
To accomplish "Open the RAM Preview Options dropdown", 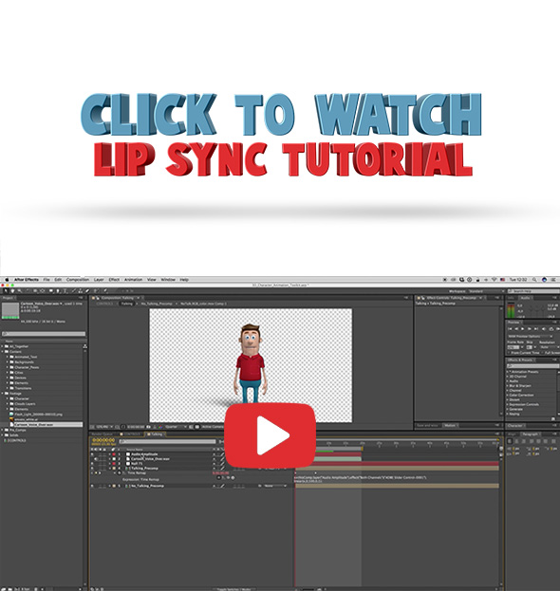I will pos(531,337).
